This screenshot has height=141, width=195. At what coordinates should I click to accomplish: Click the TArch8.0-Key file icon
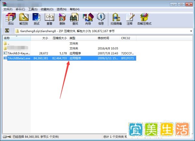point(5,53)
